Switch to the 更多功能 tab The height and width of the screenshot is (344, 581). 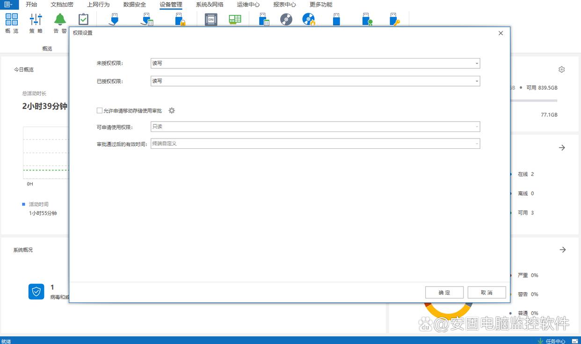point(321,5)
